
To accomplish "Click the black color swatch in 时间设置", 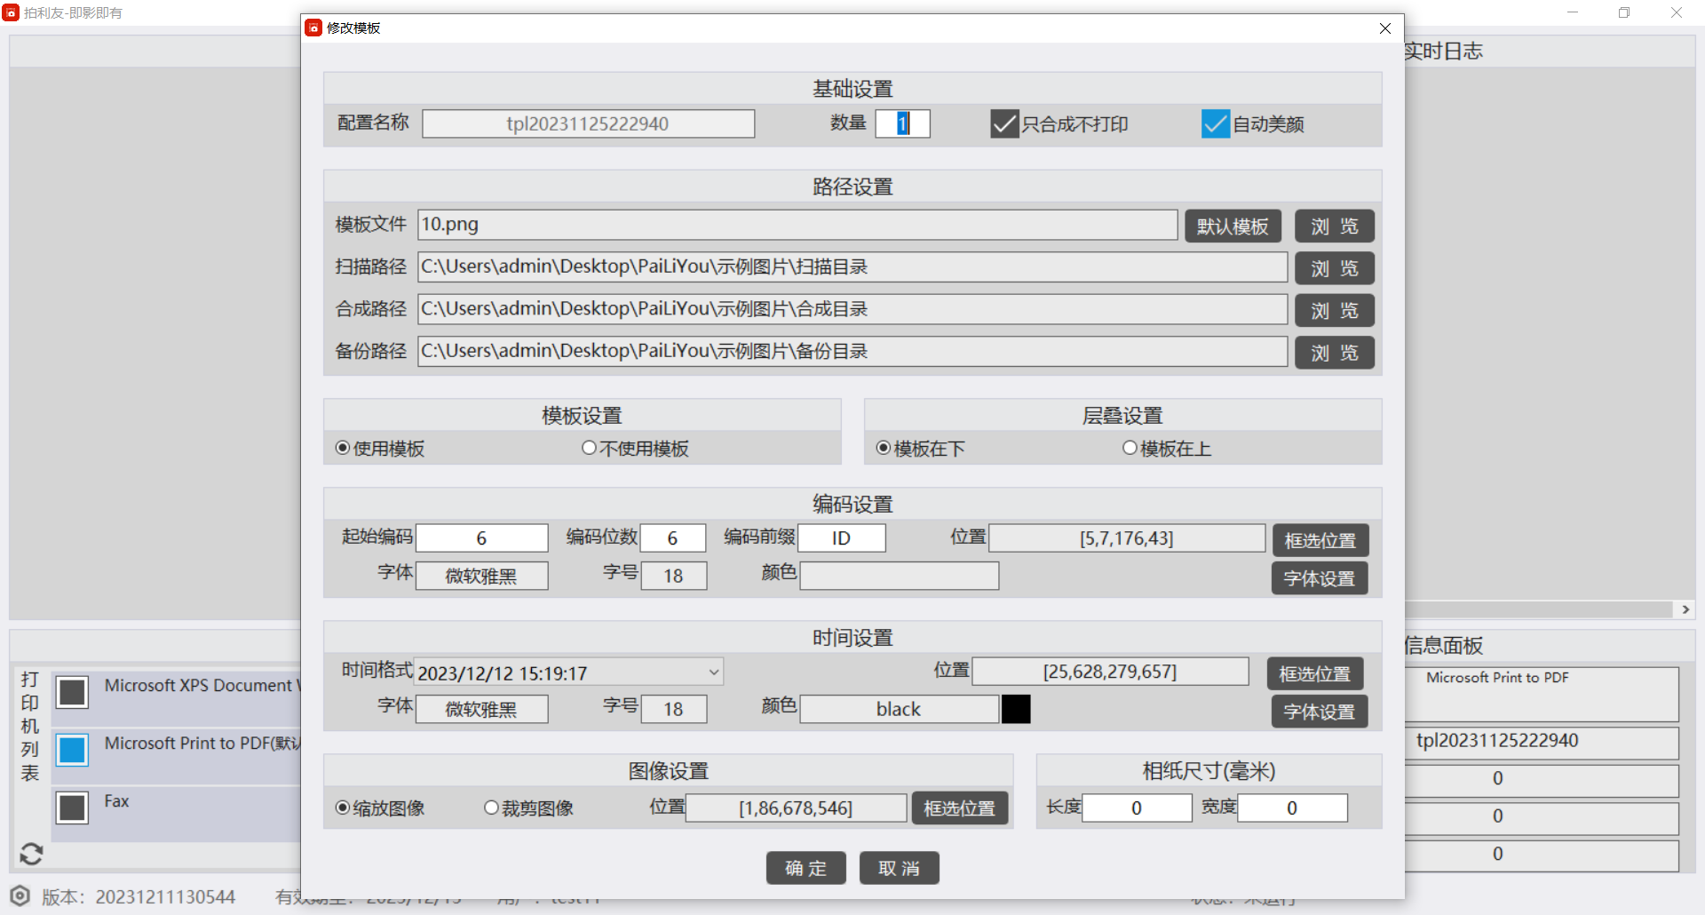I will [x=1016, y=709].
